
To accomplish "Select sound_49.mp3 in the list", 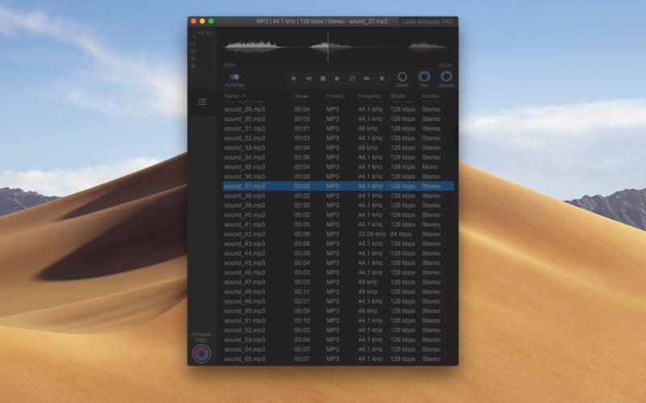I will [338, 301].
